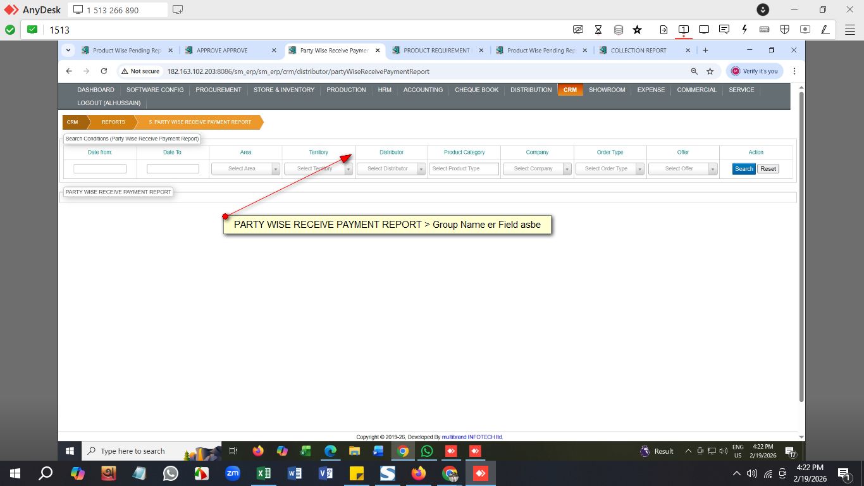Click the Search button

coord(744,169)
